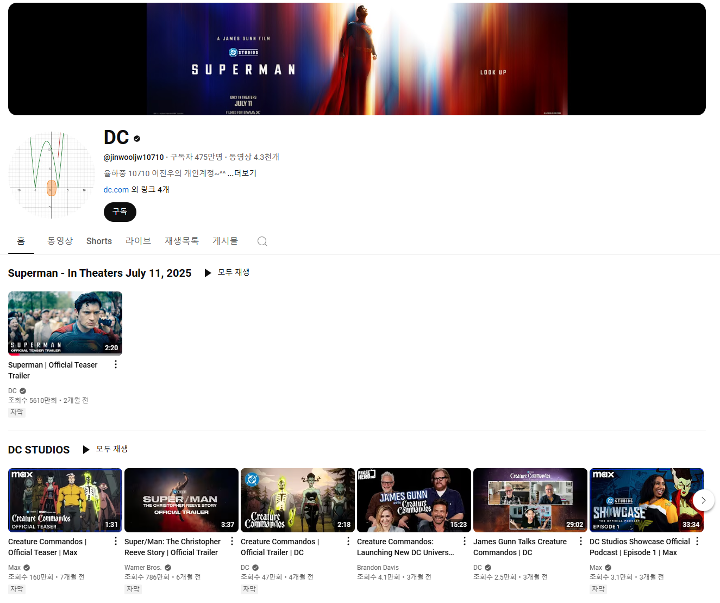The image size is (720, 603).
Task: Play the DC Studios Showcase Episode 1 thumbnail
Action: pyautogui.click(x=647, y=500)
